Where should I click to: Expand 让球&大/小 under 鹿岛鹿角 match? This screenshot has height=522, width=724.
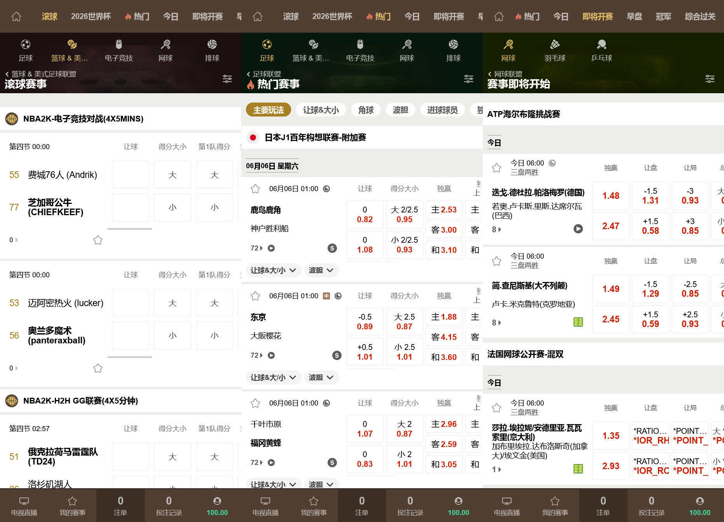click(273, 270)
